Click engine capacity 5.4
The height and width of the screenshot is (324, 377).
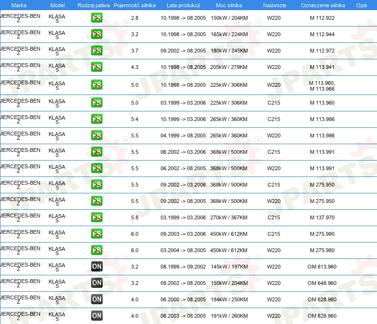[135, 119]
